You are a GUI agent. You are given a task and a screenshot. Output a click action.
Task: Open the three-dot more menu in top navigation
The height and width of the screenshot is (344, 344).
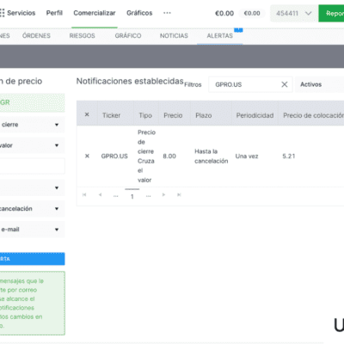coord(167,13)
